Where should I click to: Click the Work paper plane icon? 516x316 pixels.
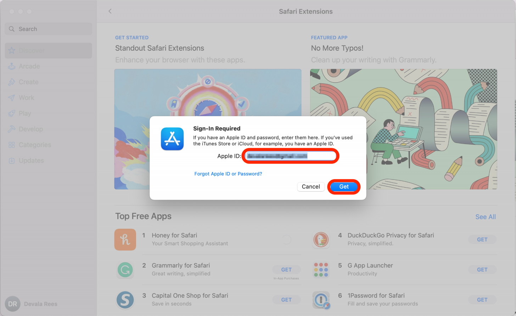(12, 98)
